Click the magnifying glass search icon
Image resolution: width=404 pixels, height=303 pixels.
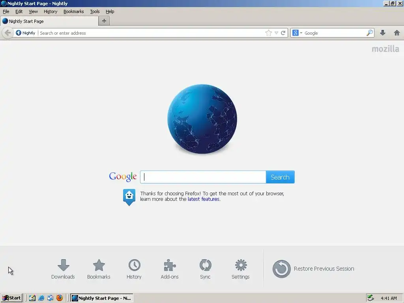click(369, 33)
